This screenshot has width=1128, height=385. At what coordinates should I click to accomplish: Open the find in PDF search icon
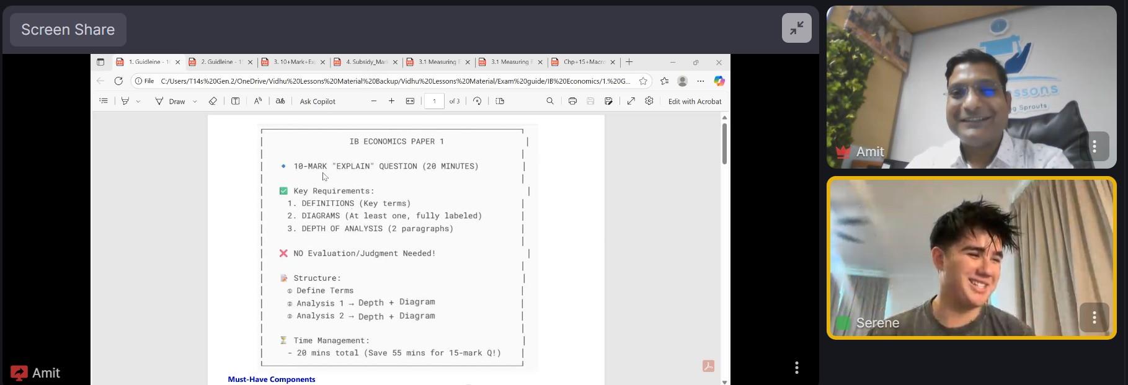[x=550, y=101]
